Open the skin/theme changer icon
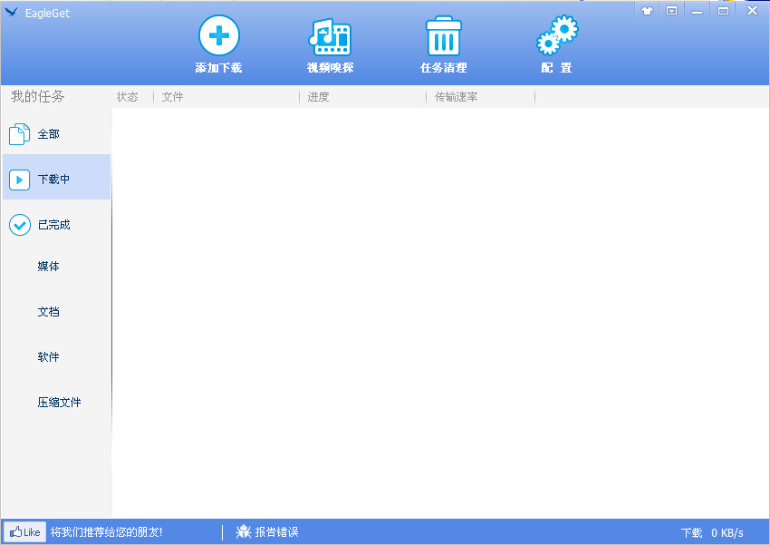This screenshot has width=770, height=545. click(x=647, y=10)
